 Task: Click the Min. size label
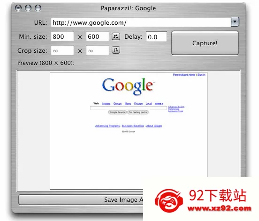(x=33, y=36)
